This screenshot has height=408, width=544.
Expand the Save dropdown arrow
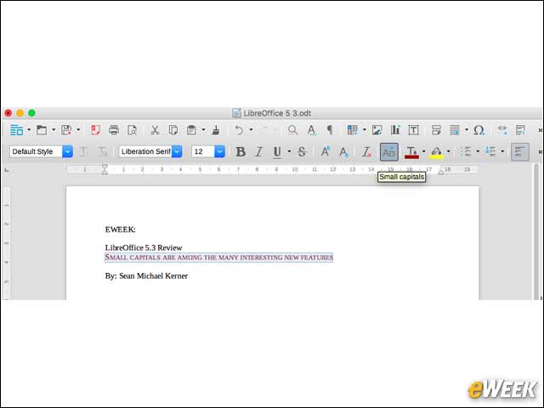click(x=78, y=130)
